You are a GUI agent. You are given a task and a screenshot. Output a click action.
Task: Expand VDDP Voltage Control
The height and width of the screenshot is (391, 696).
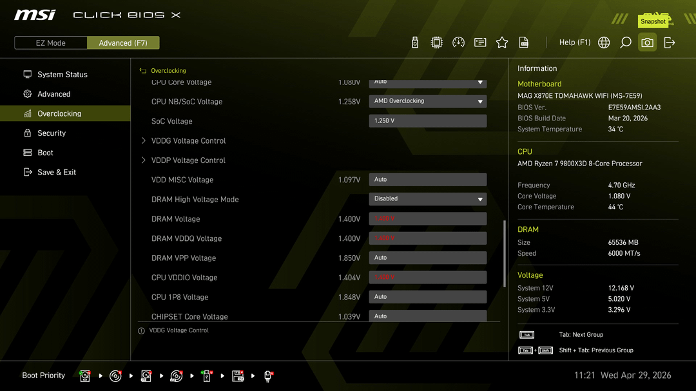[188, 160]
